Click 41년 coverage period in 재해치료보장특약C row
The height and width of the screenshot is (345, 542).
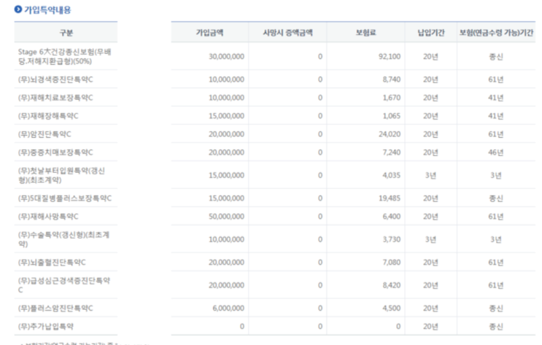[x=496, y=98]
